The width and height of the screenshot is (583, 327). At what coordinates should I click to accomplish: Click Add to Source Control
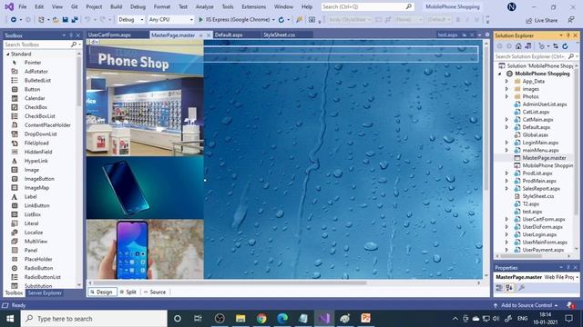tap(526, 305)
